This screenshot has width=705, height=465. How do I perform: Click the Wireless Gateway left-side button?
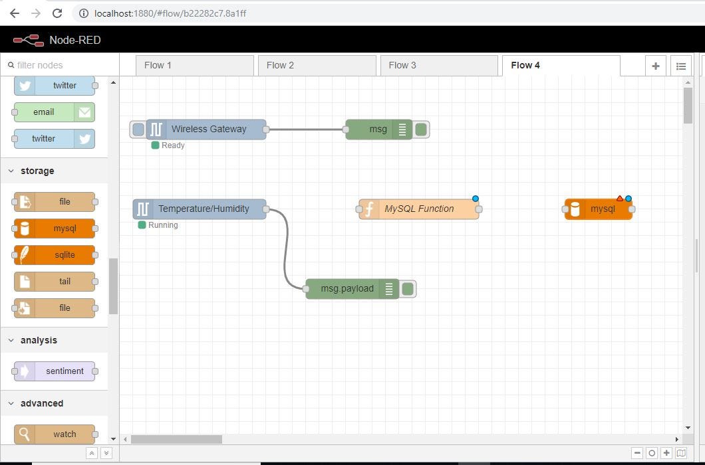point(138,130)
